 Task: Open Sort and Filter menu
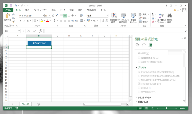(x=161, y=18)
